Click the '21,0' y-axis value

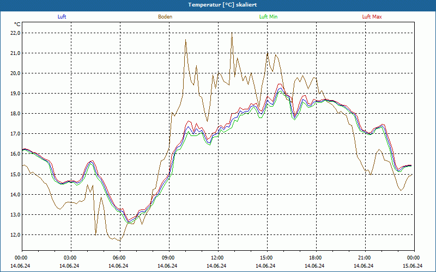pyautogui.click(x=15, y=53)
